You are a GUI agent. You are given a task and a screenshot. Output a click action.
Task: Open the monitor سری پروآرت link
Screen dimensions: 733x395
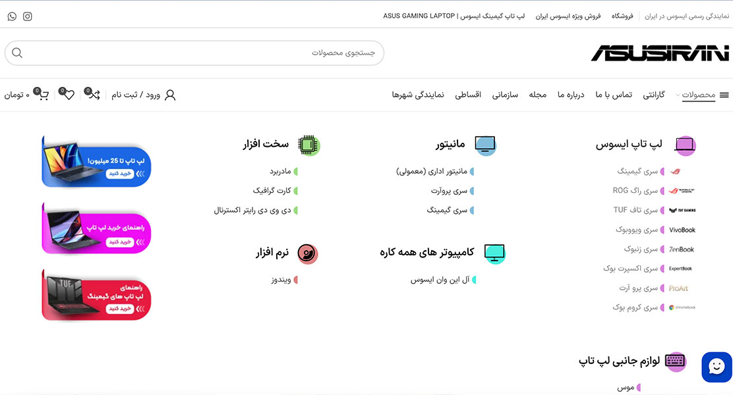click(450, 190)
